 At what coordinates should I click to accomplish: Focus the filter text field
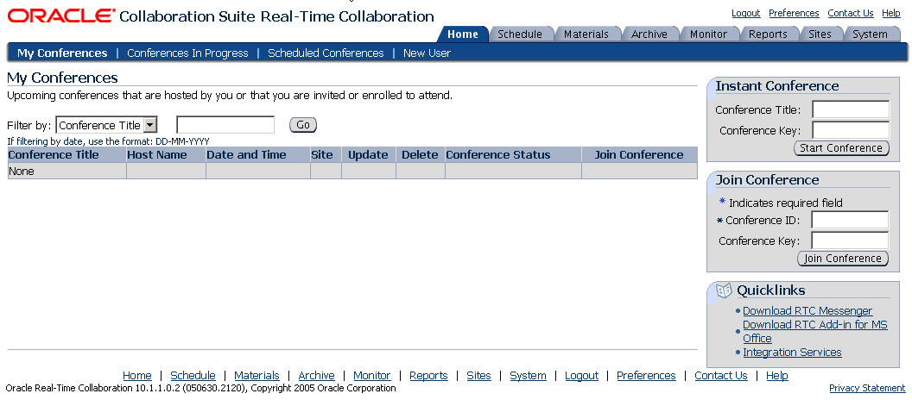(225, 125)
